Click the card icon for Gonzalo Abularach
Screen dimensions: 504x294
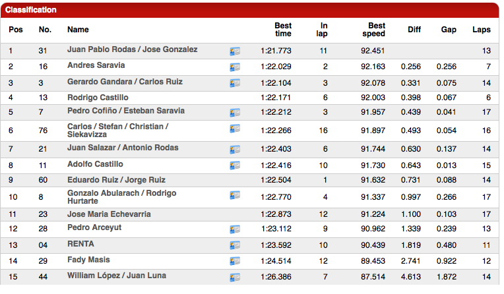[x=235, y=194]
